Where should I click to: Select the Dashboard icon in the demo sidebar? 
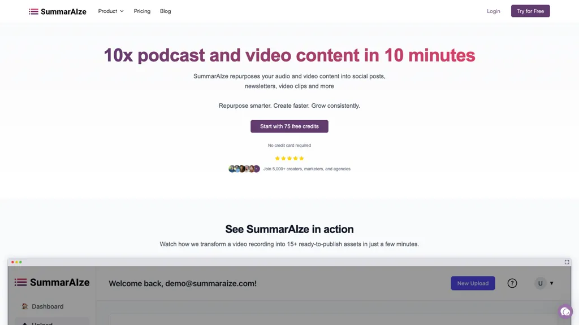[x=24, y=306]
